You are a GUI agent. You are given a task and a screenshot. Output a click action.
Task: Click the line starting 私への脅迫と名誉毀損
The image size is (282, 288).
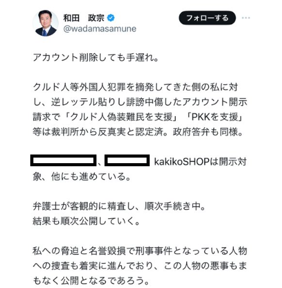[140, 251]
